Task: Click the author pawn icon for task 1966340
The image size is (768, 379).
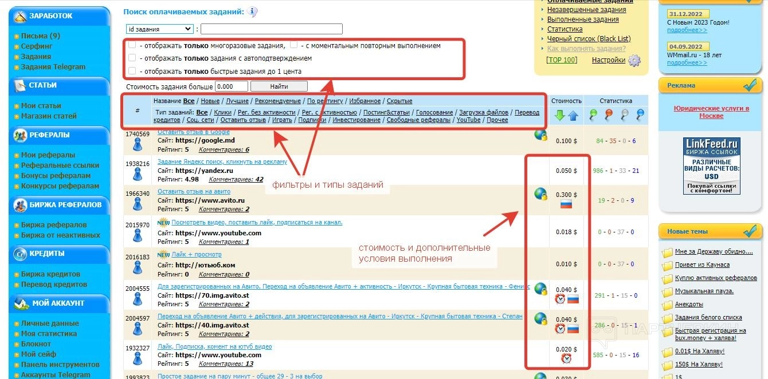Action: tap(138, 205)
